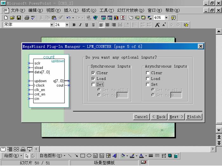
Task: Open a file with the Open folder icon
Action: 12,18
